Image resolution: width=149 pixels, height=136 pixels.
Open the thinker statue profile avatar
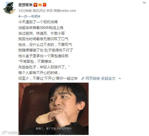tap(9, 8)
